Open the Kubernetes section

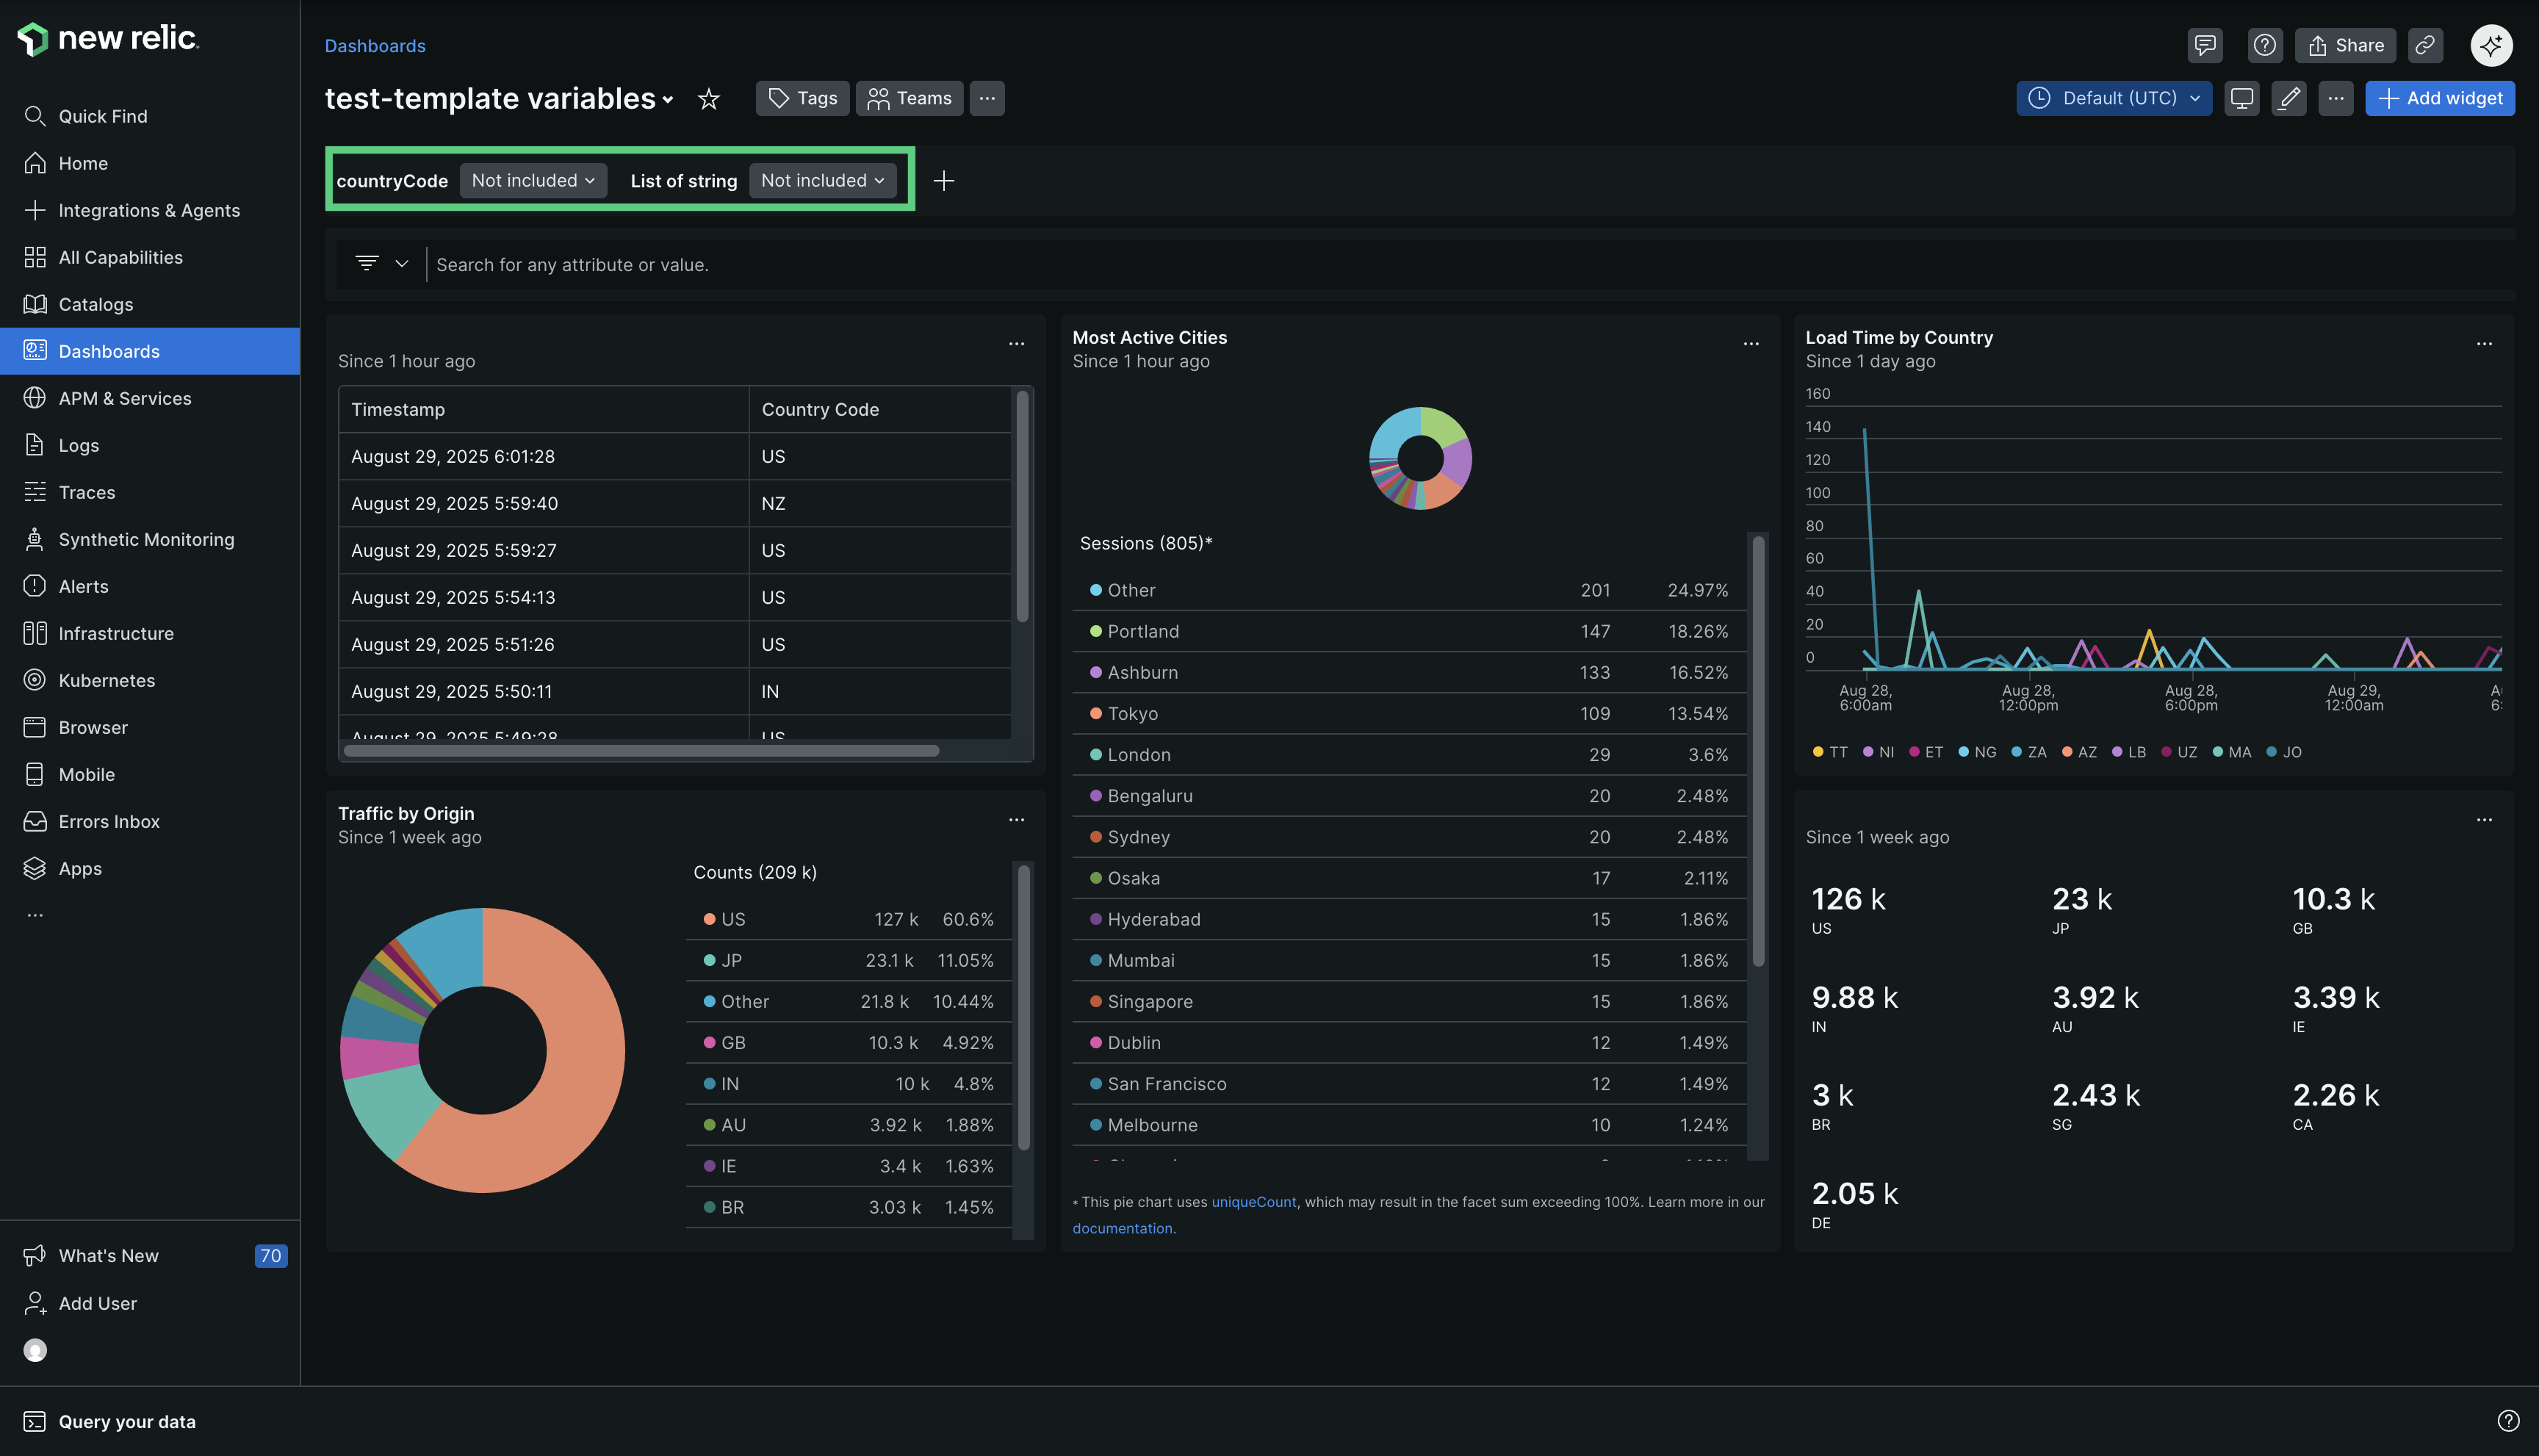(106, 680)
